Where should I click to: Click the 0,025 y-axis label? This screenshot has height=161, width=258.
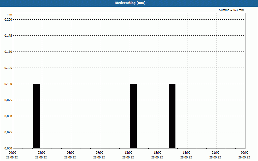click(x=8, y=132)
